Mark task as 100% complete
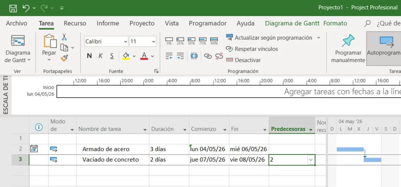This screenshot has width=401, height=187. pyautogui.click(x=214, y=41)
